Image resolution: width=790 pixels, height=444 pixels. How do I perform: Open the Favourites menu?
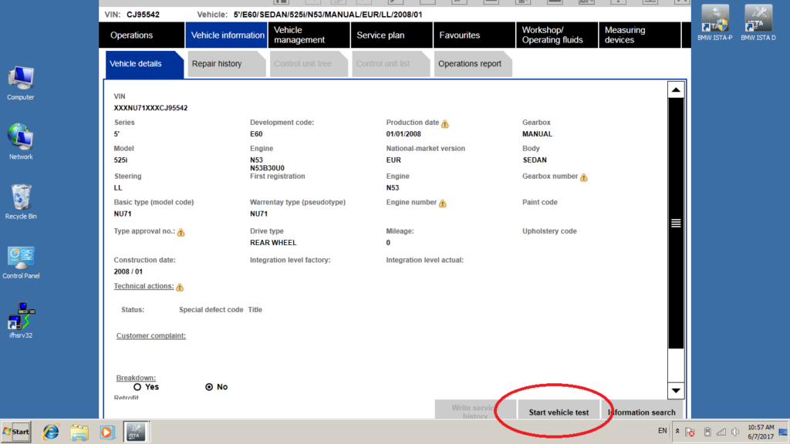click(x=474, y=35)
